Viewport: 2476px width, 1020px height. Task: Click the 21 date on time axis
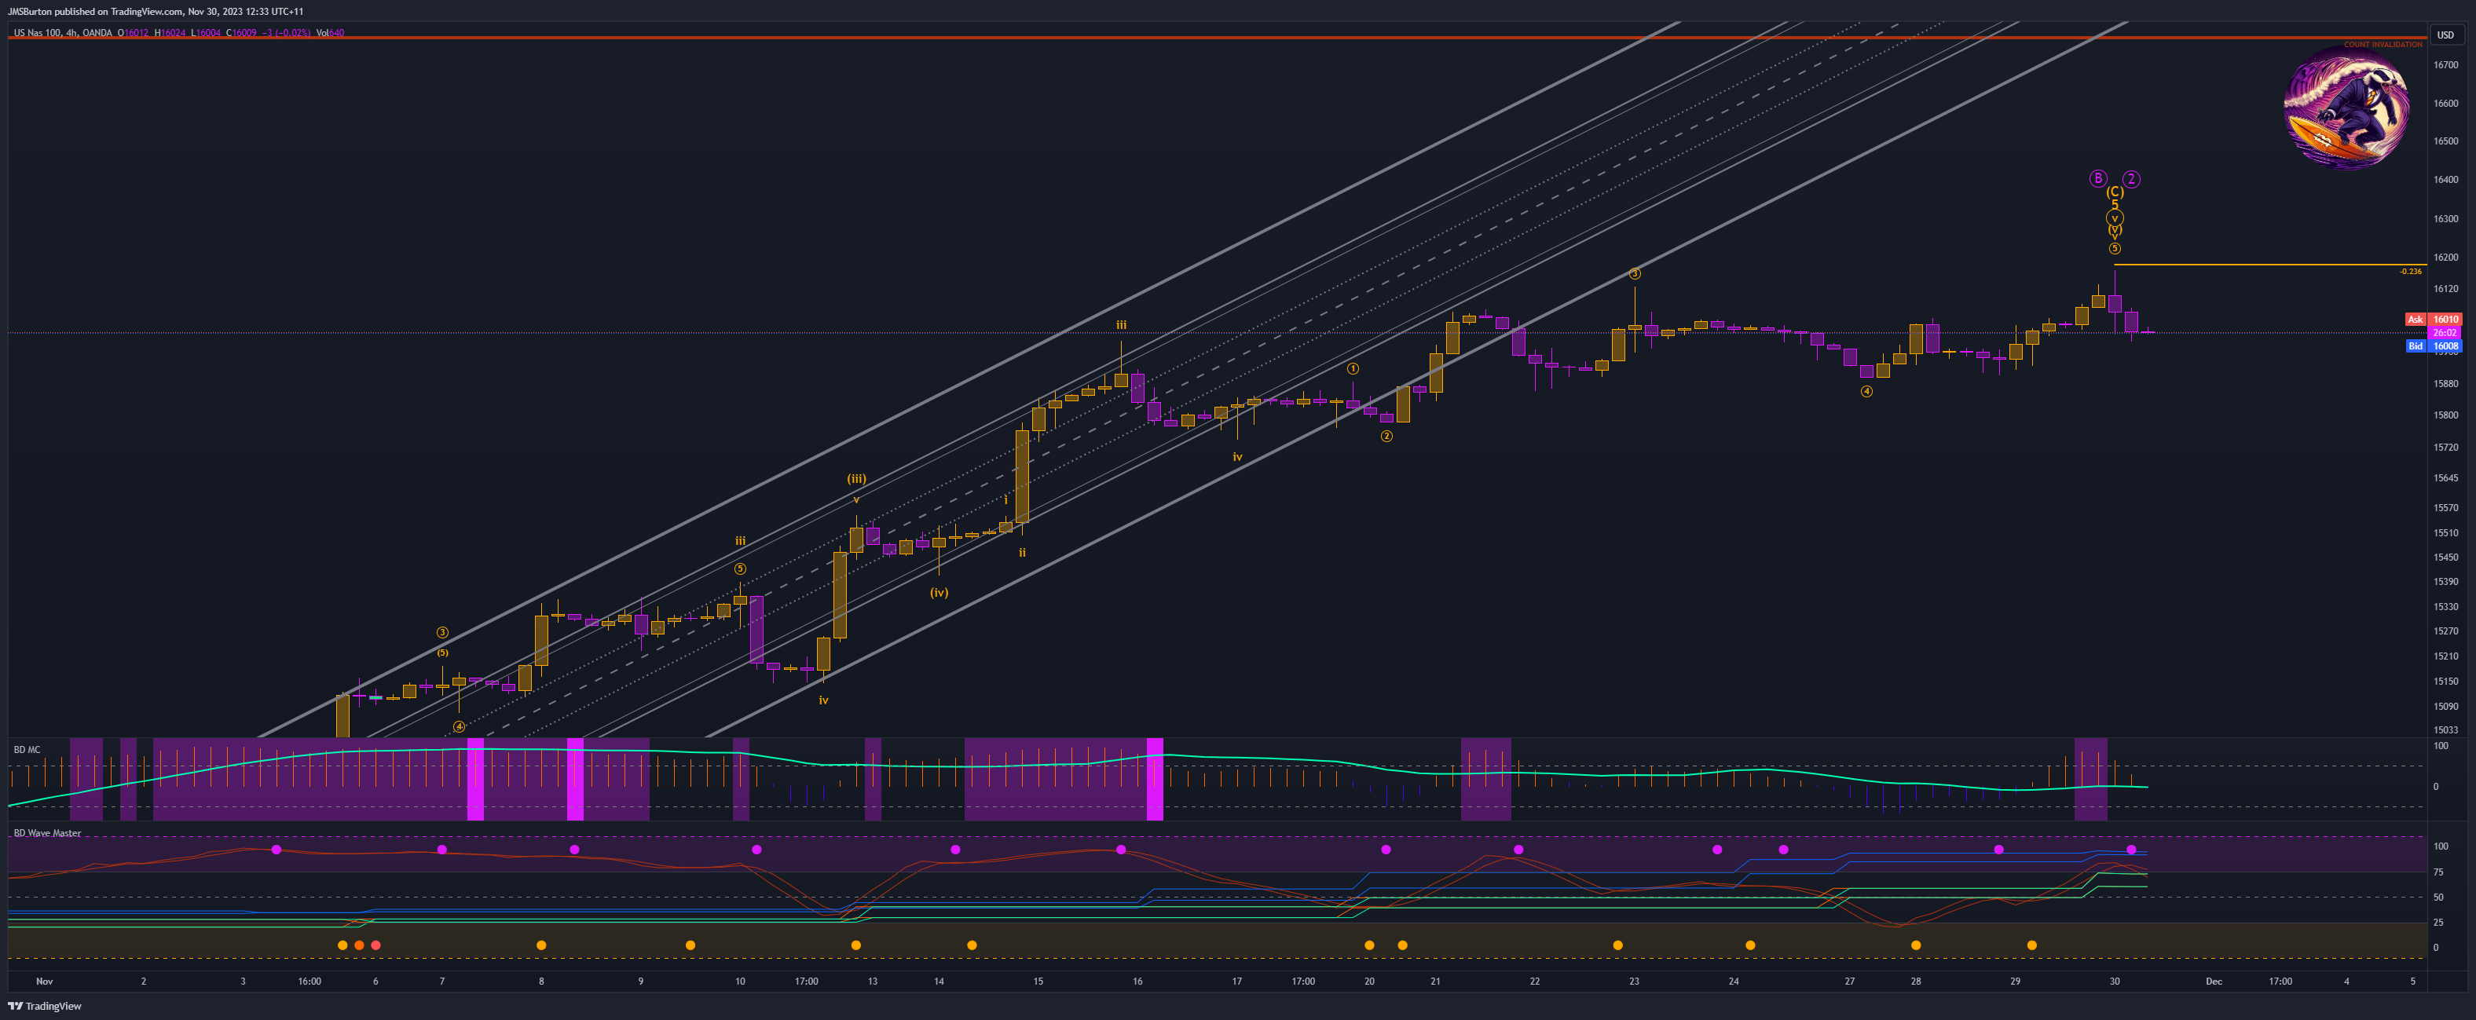click(x=1435, y=982)
